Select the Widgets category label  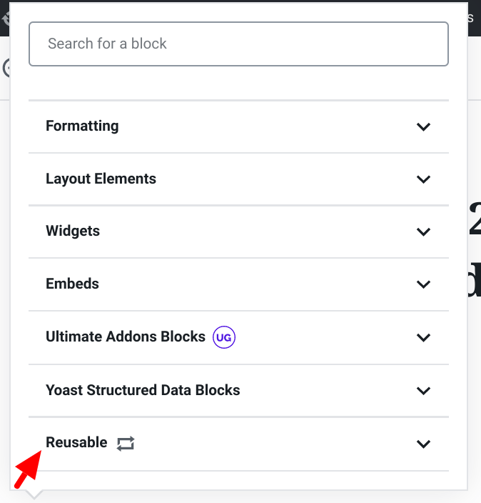tap(73, 231)
